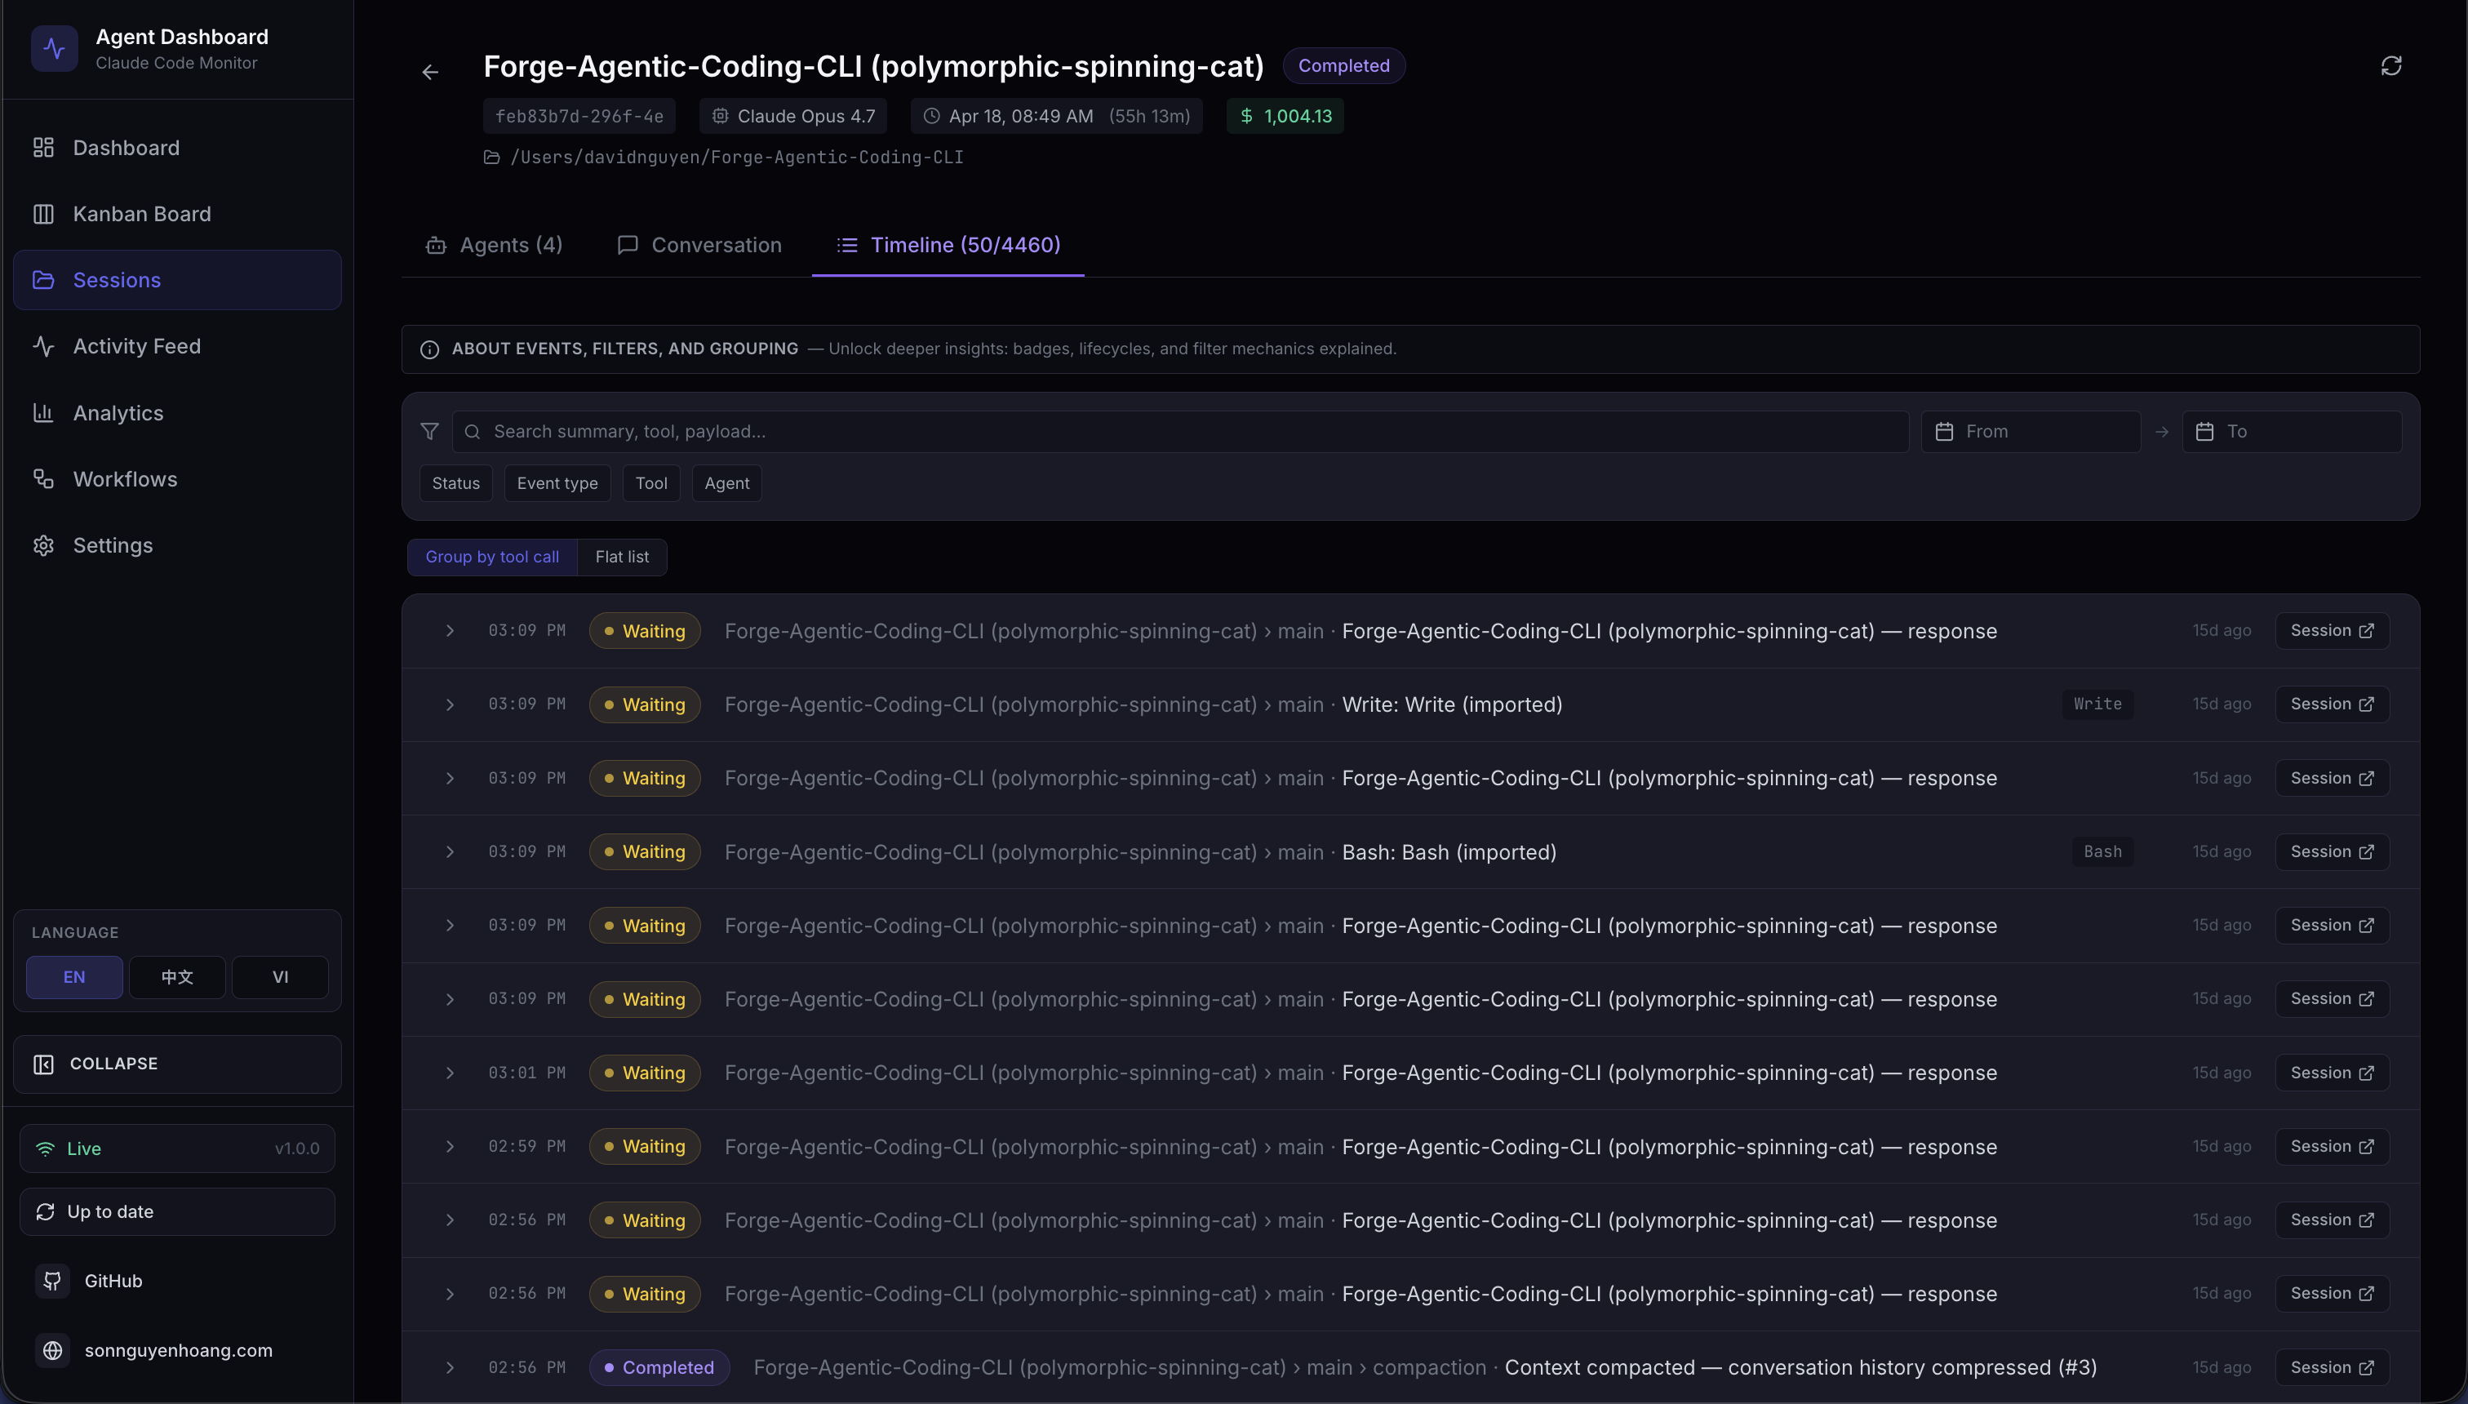Switch to the Agents (4) tab
2468x1404 pixels.
click(x=494, y=245)
